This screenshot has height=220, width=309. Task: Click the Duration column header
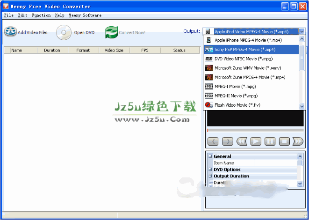(x=52, y=50)
